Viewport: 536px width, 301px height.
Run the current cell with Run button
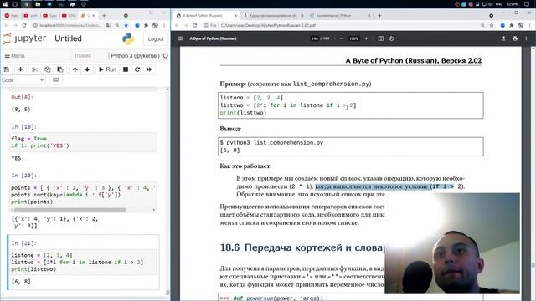pos(107,69)
